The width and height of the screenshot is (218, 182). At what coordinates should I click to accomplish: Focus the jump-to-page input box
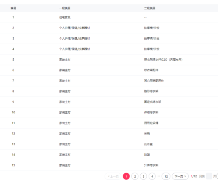click(x=209, y=176)
